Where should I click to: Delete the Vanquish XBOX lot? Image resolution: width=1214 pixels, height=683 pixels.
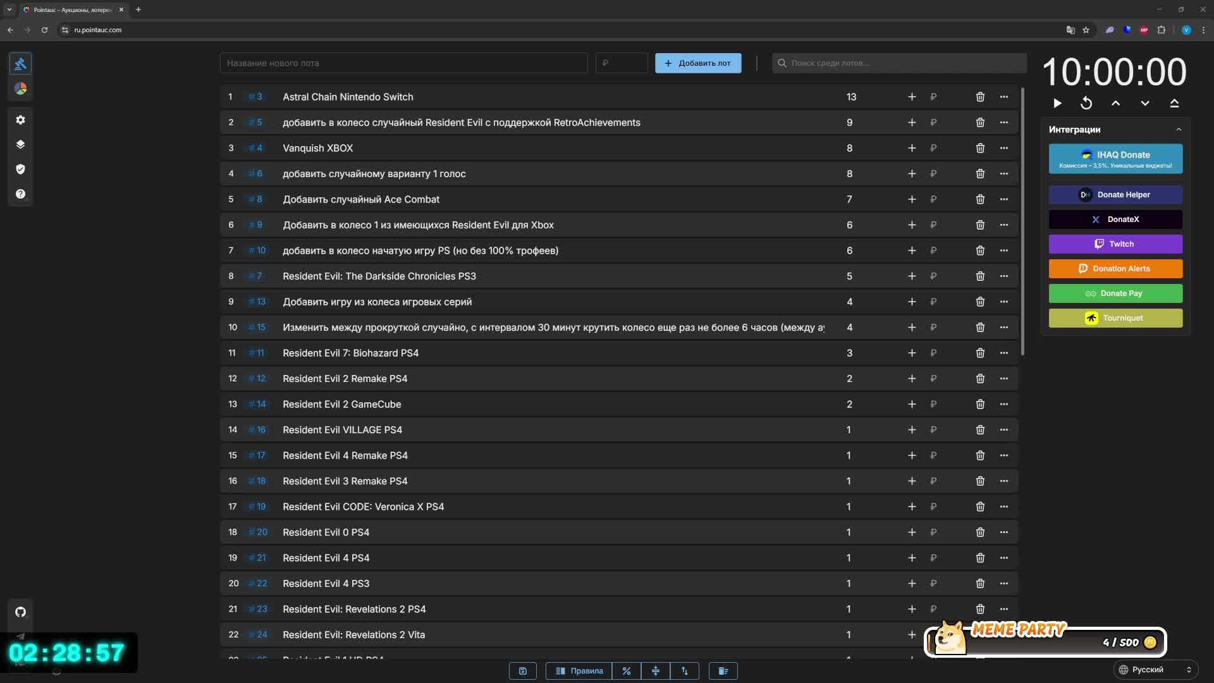click(980, 148)
